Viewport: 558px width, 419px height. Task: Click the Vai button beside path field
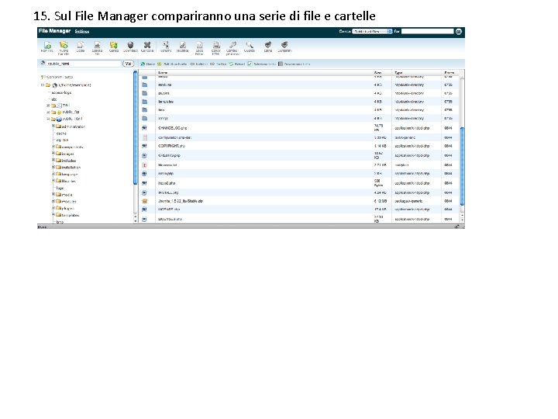point(128,64)
